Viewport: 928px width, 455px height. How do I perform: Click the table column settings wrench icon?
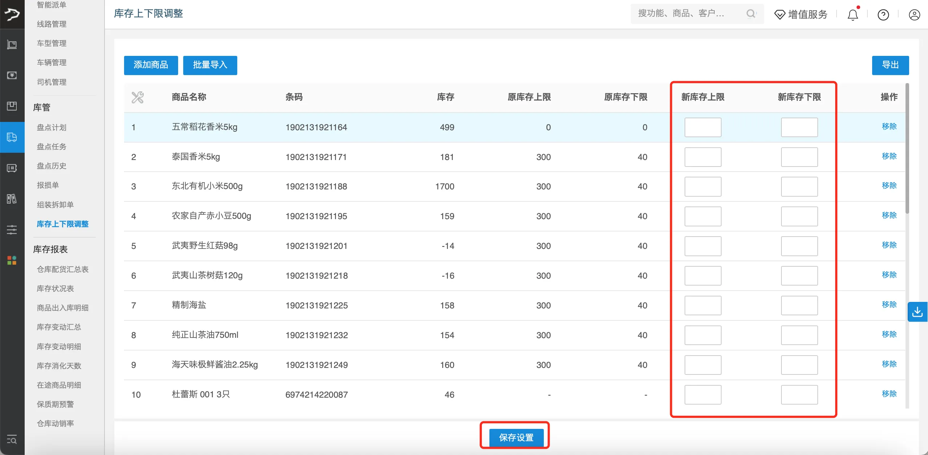137,97
